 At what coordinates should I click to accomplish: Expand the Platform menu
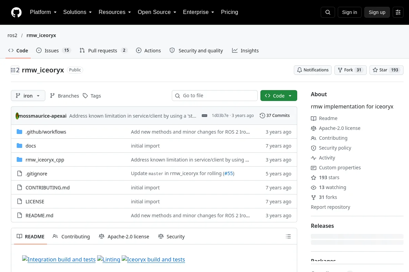[43, 12]
